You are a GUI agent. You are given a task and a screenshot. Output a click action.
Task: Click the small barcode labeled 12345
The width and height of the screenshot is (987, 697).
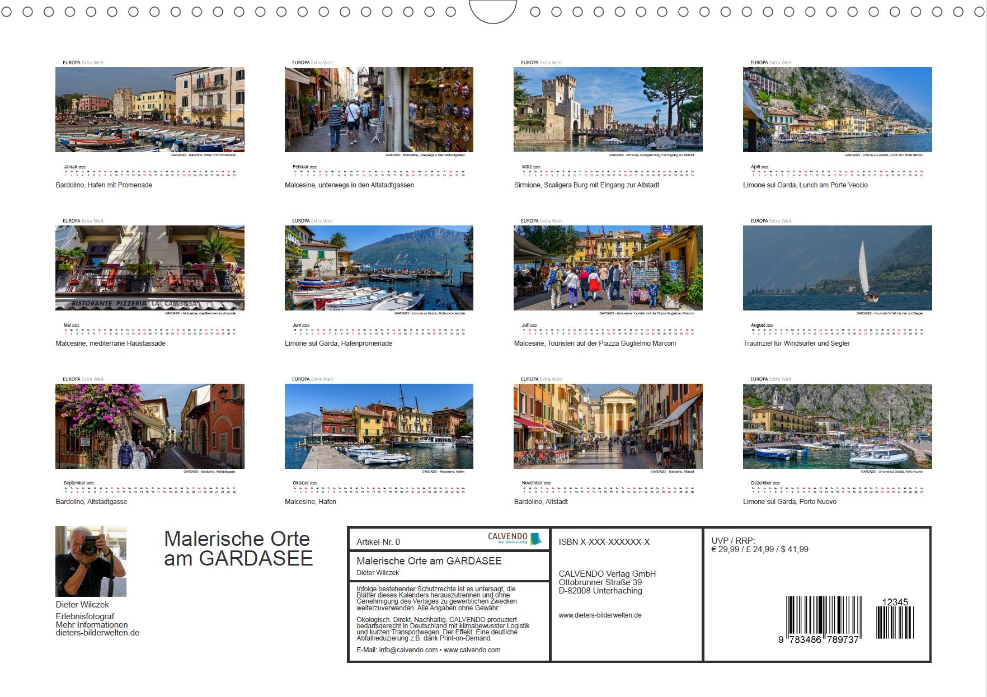[x=895, y=622]
